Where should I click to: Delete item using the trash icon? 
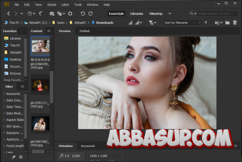click(x=235, y=23)
